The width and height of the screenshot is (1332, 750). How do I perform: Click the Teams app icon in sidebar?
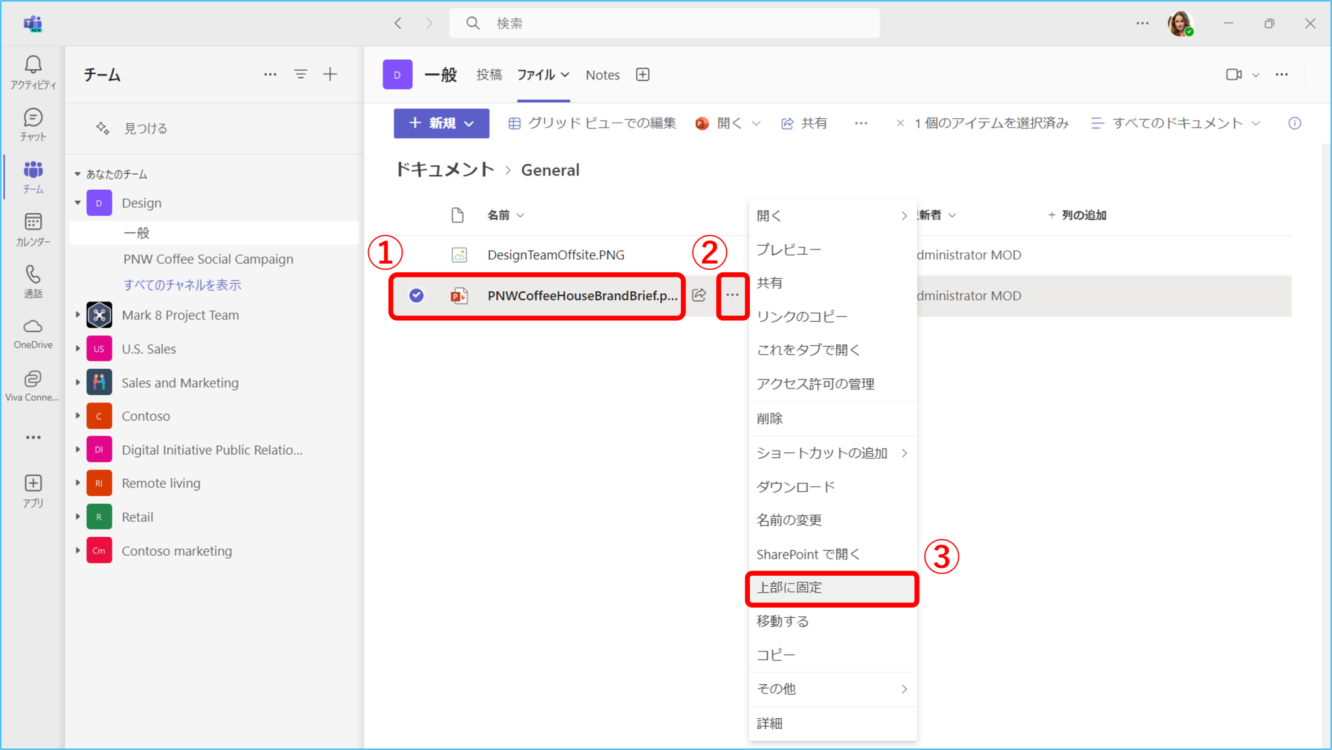32,175
